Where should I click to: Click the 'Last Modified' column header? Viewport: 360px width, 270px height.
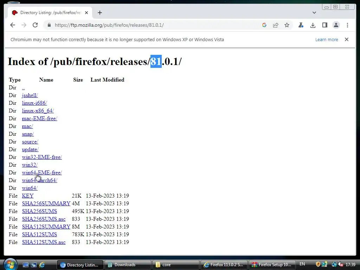(107, 80)
